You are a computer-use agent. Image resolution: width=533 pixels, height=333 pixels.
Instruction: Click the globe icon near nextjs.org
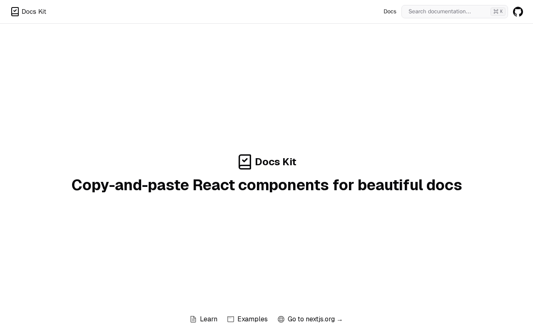coord(281,319)
